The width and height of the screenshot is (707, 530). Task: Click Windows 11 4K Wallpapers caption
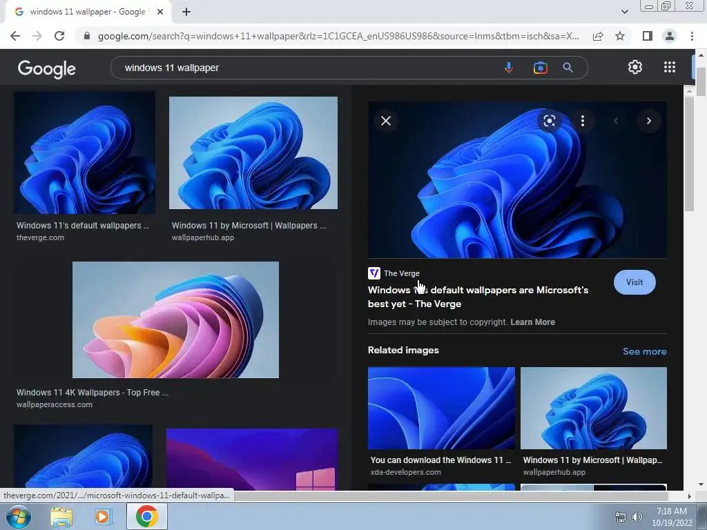click(93, 393)
